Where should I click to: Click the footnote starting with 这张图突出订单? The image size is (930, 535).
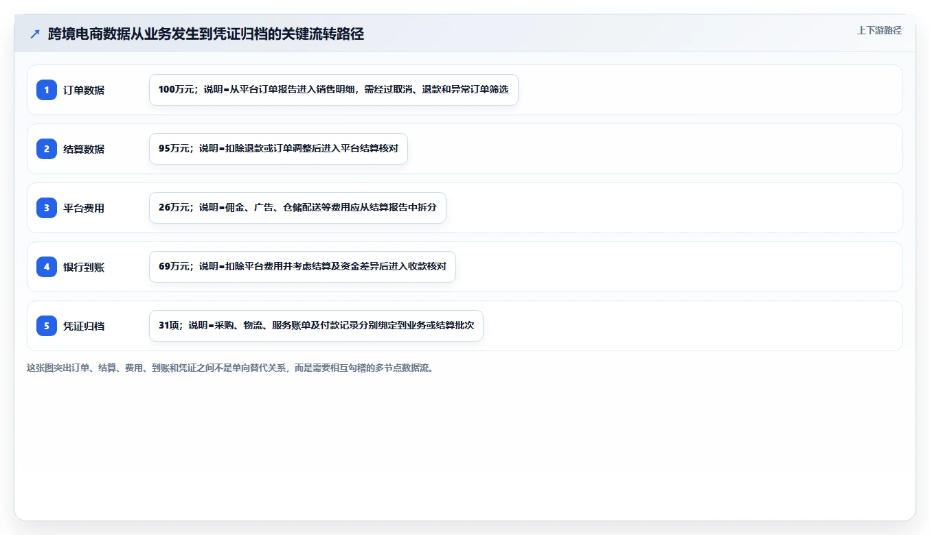[230, 368]
